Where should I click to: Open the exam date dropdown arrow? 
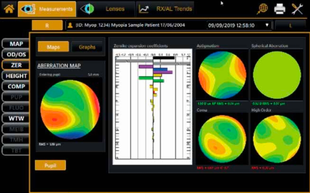[x=267, y=25]
